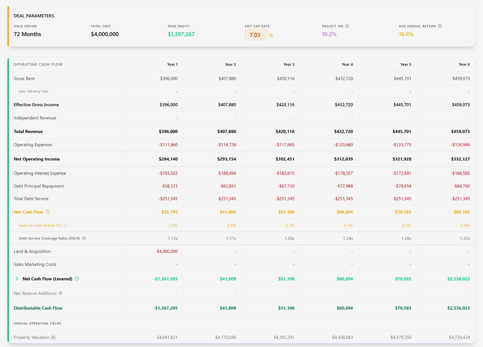Click the Total Revenue row label

tap(28, 131)
